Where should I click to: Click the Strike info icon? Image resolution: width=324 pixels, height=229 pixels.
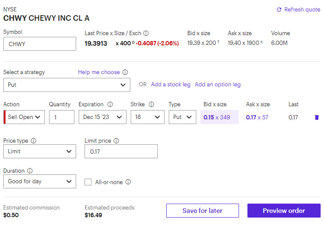click(151, 105)
